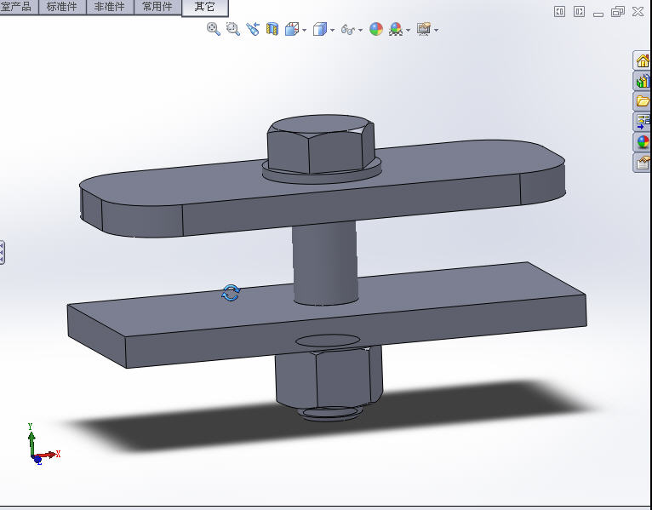This screenshot has height=510, width=652.
Task: Click the Zoom to Fit icon
Action: (x=214, y=29)
